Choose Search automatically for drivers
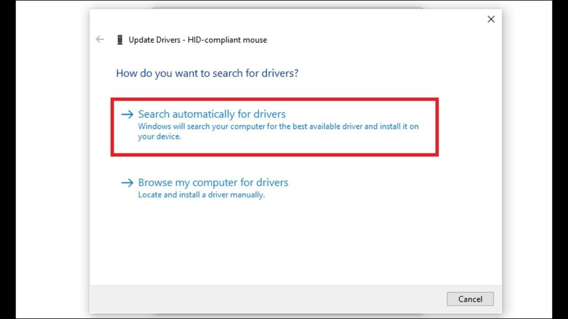Screen dimensions: 568x319 tap(275, 127)
